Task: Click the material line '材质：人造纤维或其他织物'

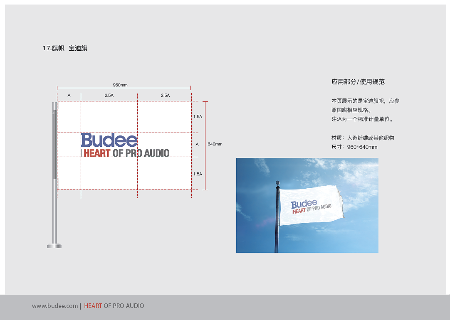Action: [363, 138]
